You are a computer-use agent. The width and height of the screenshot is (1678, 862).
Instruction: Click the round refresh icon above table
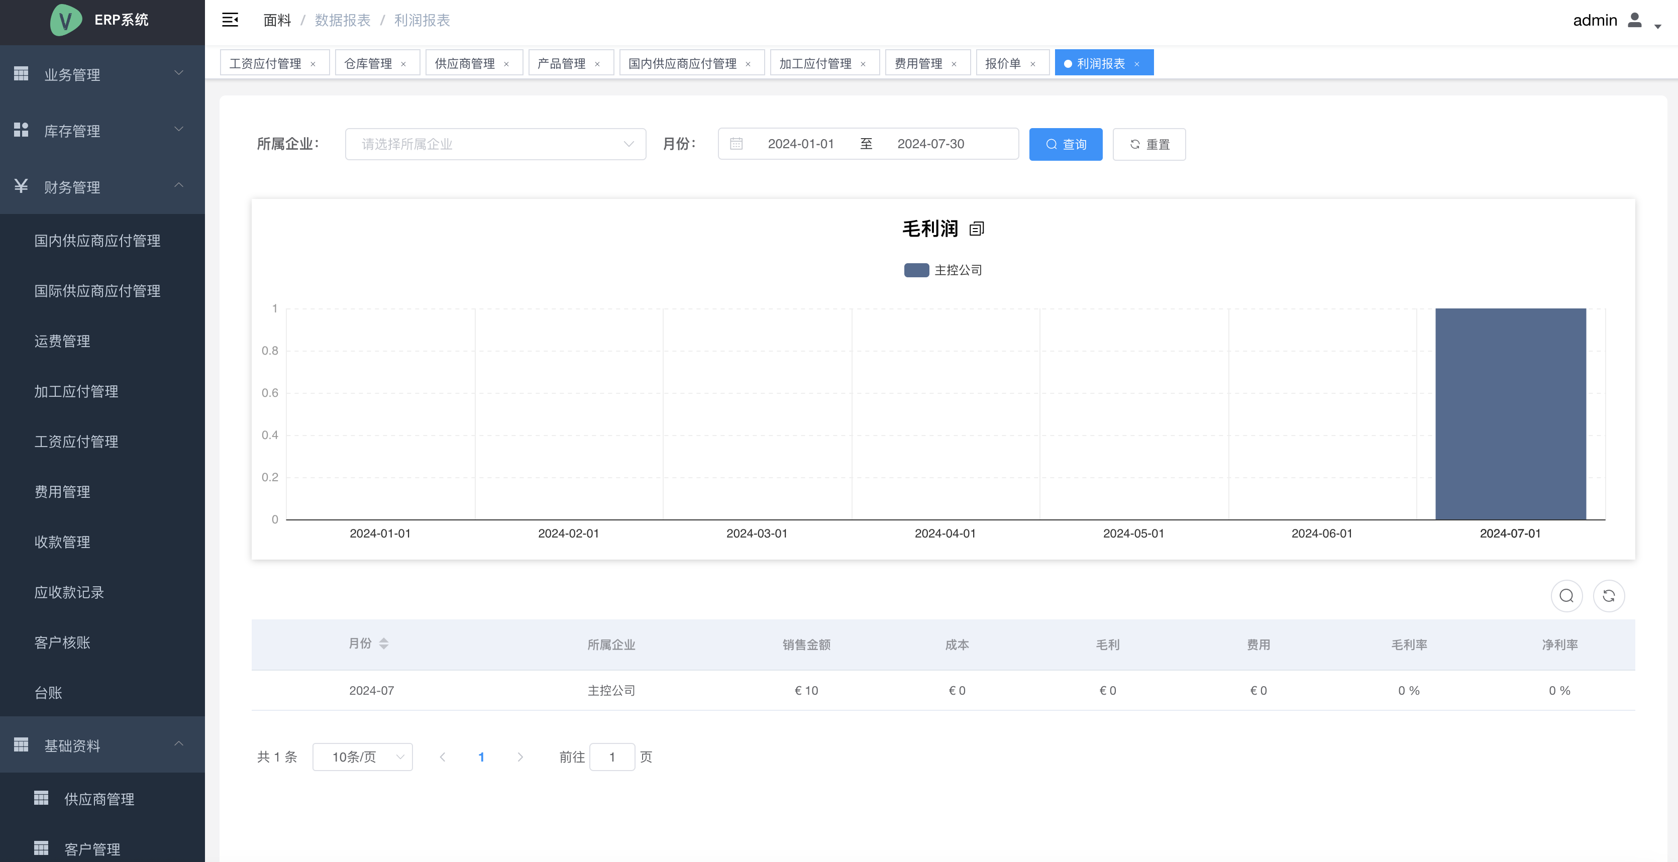(x=1608, y=596)
